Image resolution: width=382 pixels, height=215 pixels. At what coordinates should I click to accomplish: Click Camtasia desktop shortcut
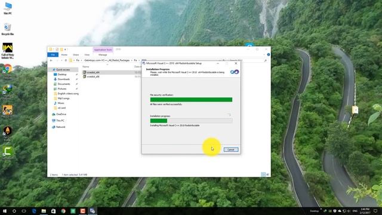[x=8, y=153]
